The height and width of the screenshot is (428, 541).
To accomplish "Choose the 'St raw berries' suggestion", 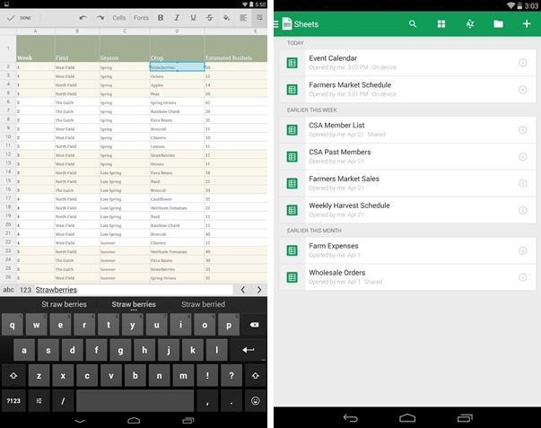I will pos(64,304).
